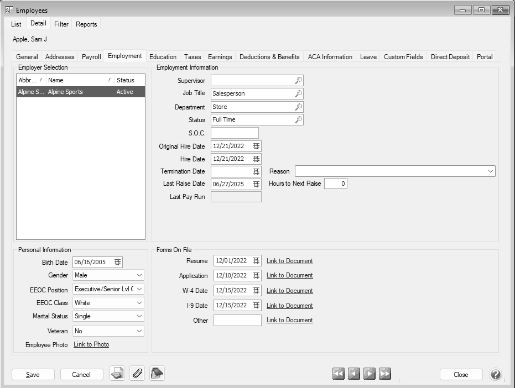Go to the next employee record
The width and height of the screenshot is (515, 388).
(370, 374)
